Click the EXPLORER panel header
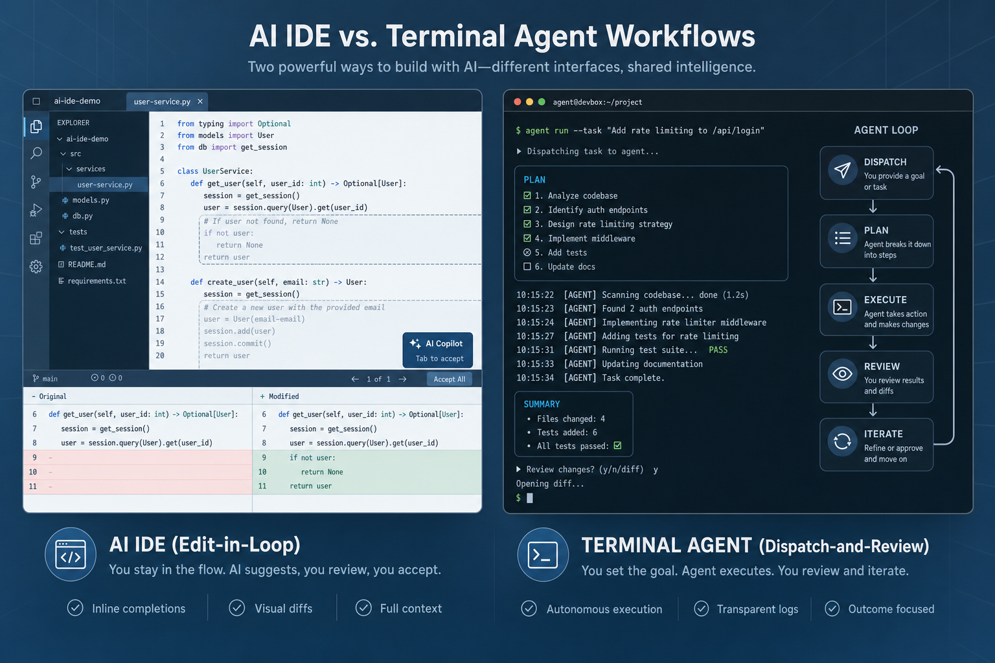 [73, 122]
